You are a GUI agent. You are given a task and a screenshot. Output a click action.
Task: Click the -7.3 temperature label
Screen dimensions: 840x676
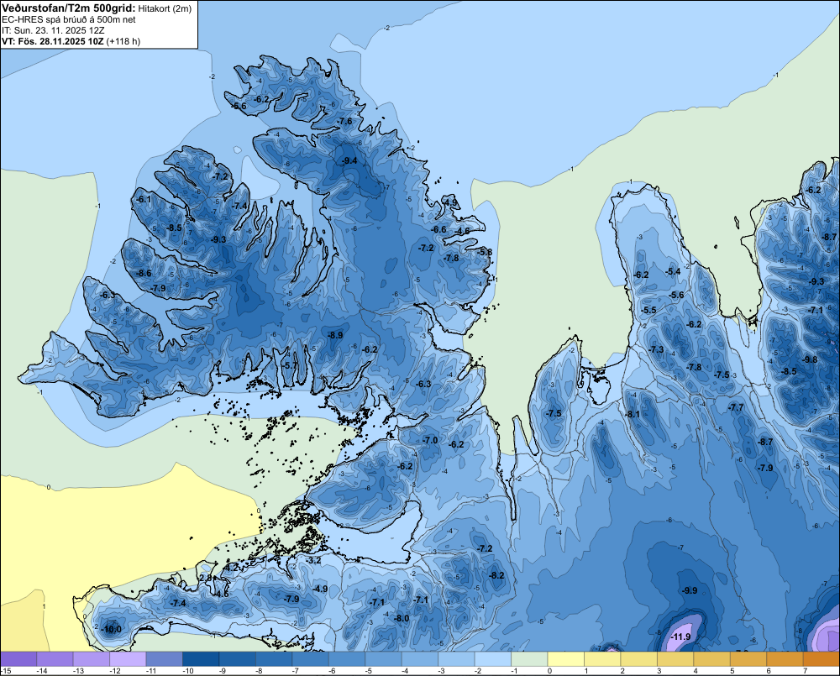tap(656, 349)
